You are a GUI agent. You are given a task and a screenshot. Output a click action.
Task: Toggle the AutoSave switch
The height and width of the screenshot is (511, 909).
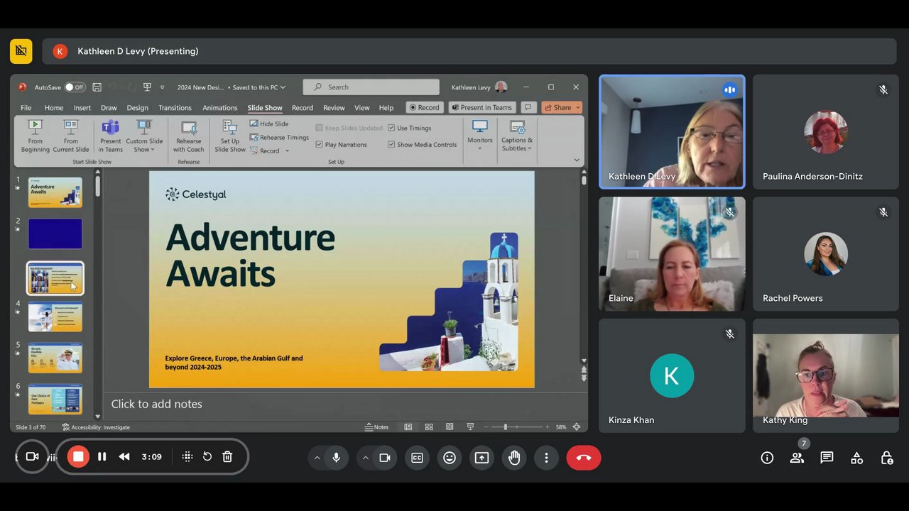tap(75, 87)
